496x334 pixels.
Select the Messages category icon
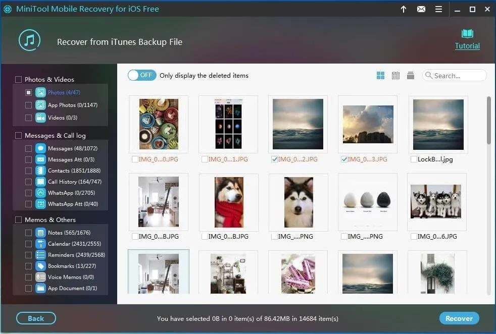point(40,148)
